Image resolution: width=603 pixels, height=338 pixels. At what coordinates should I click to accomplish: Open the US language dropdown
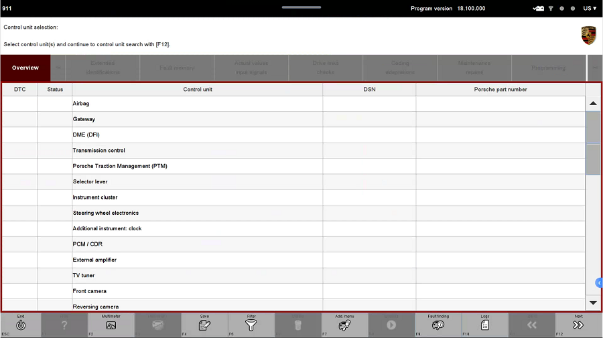[590, 9]
